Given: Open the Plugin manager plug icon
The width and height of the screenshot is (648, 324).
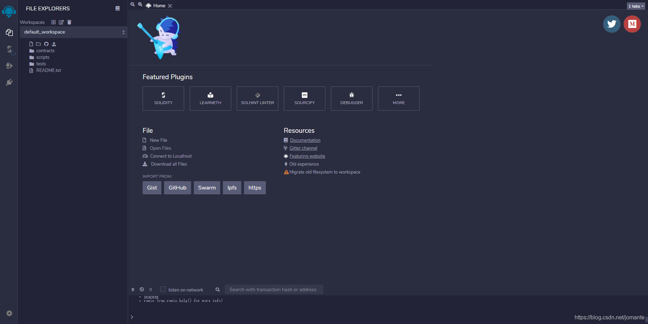Looking at the screenshot, I should click(x=9, y=82).
